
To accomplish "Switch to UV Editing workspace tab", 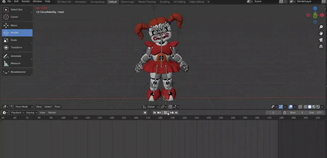I will 179,2.
